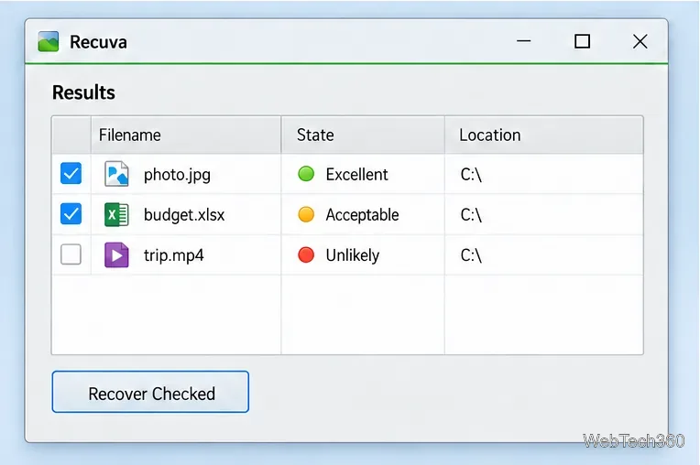Click the Acceptable state text
The width and height of the screenshot is (700, 465).
click(x=362, y=215)
